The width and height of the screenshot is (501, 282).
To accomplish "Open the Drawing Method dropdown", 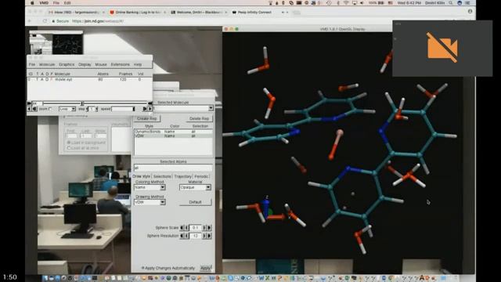I will (x=150, y=202).
